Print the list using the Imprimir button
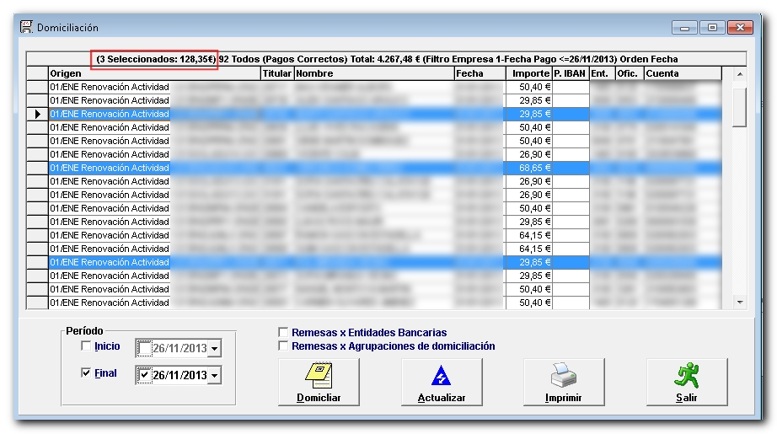This screenshot has height=434, width=777. (x=564, y=382)
